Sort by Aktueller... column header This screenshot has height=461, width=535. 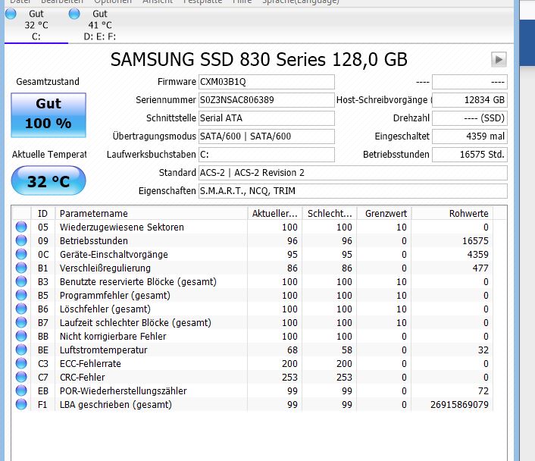click(274, 213)
